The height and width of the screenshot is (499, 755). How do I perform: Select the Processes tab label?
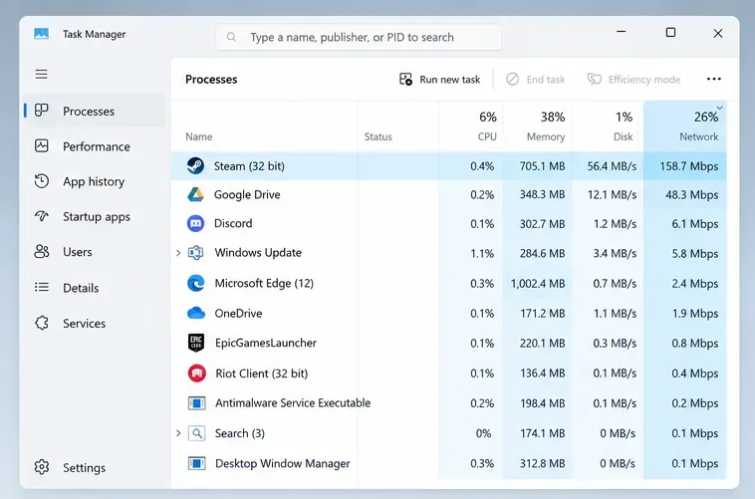coord(89,112)
